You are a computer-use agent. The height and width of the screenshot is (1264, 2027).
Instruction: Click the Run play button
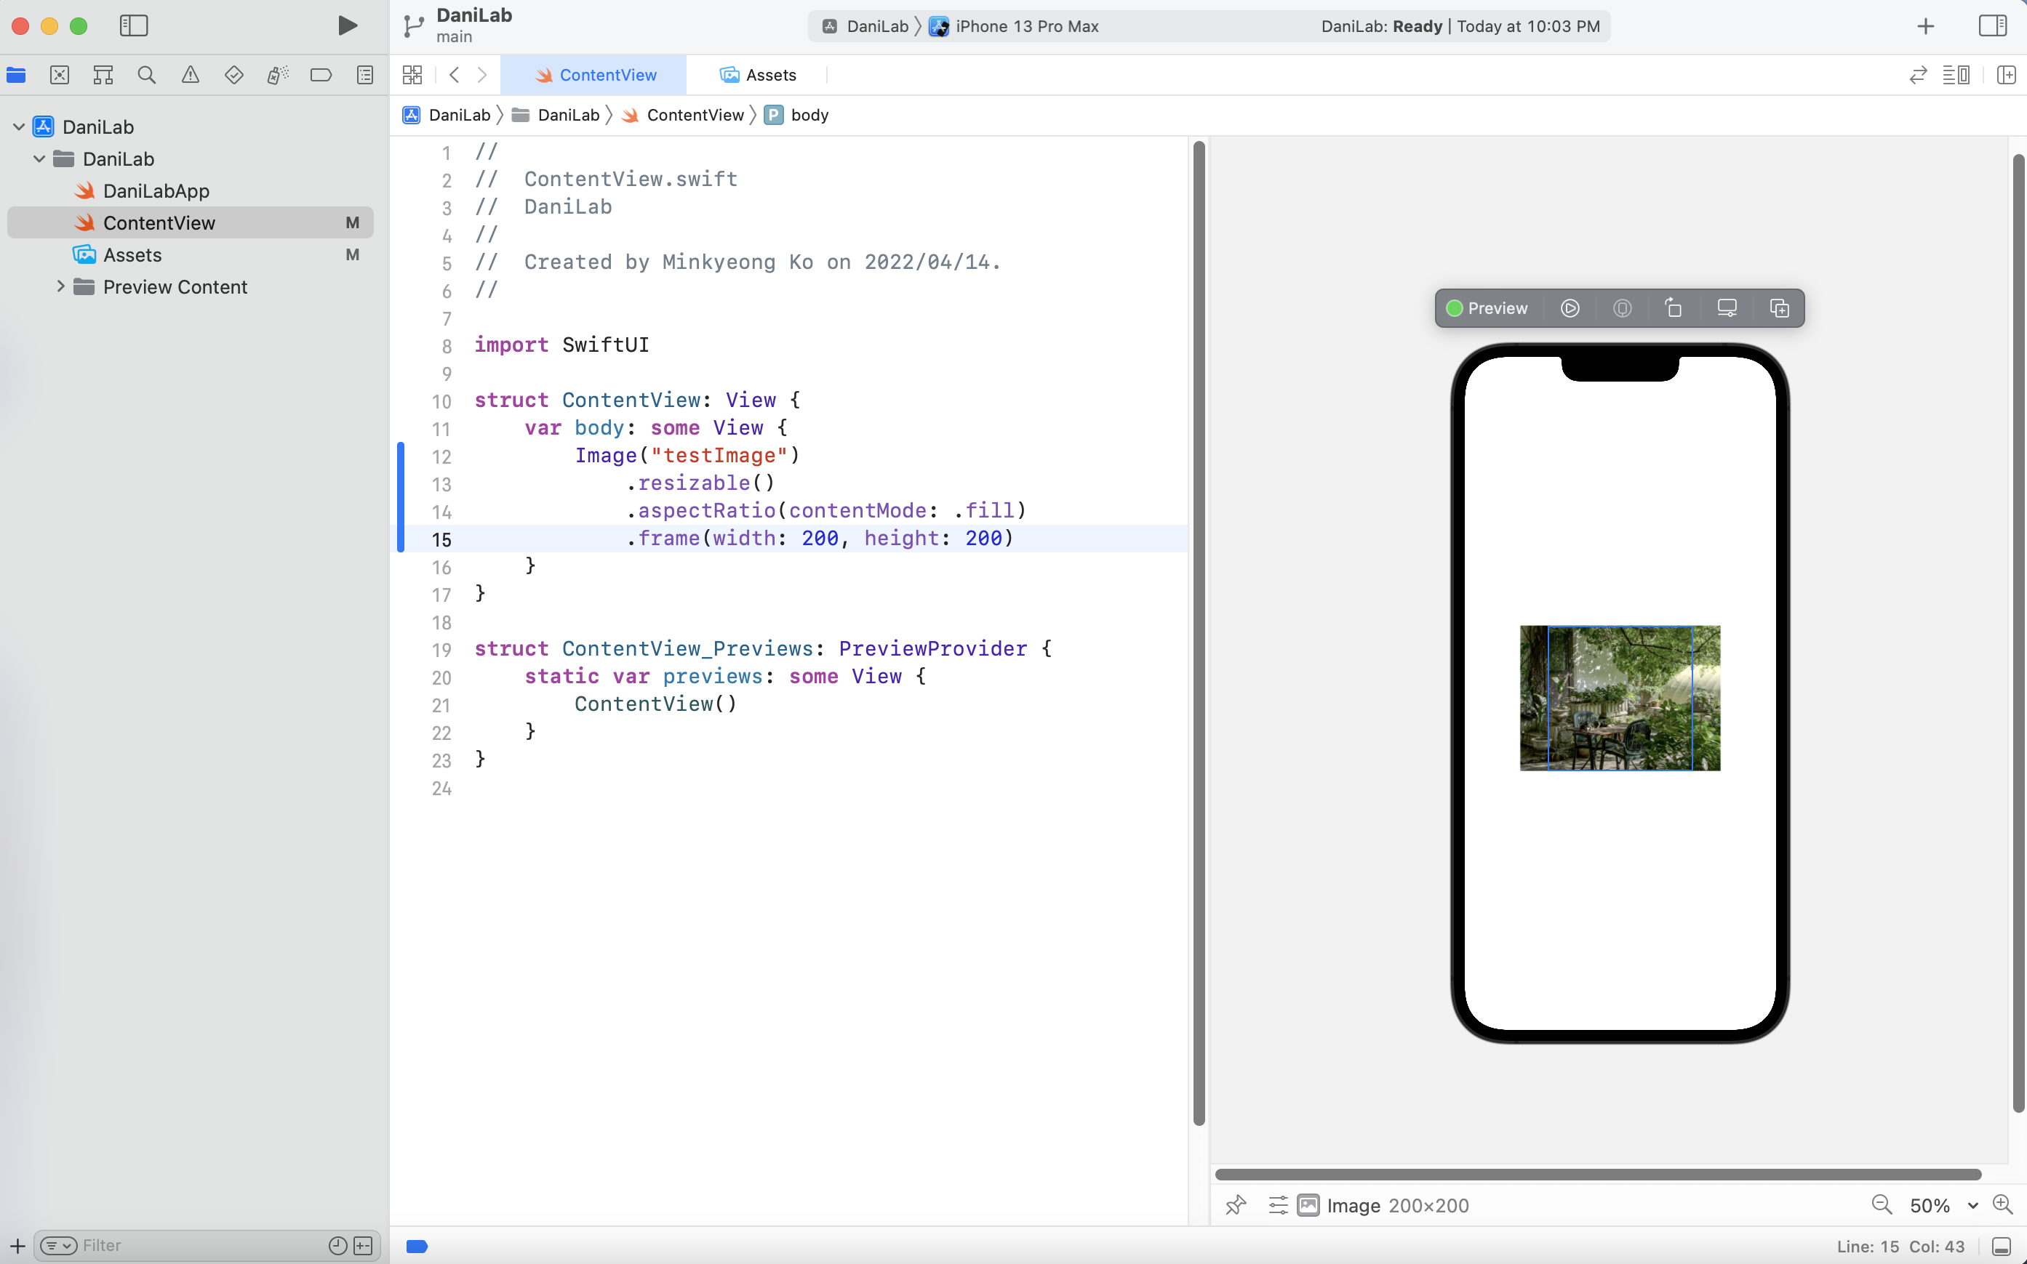tap(347, 25)
